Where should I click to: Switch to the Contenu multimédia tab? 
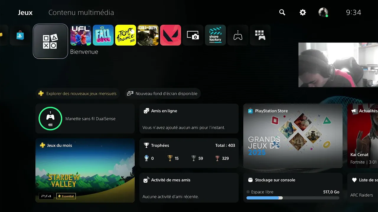coord(81,13)
